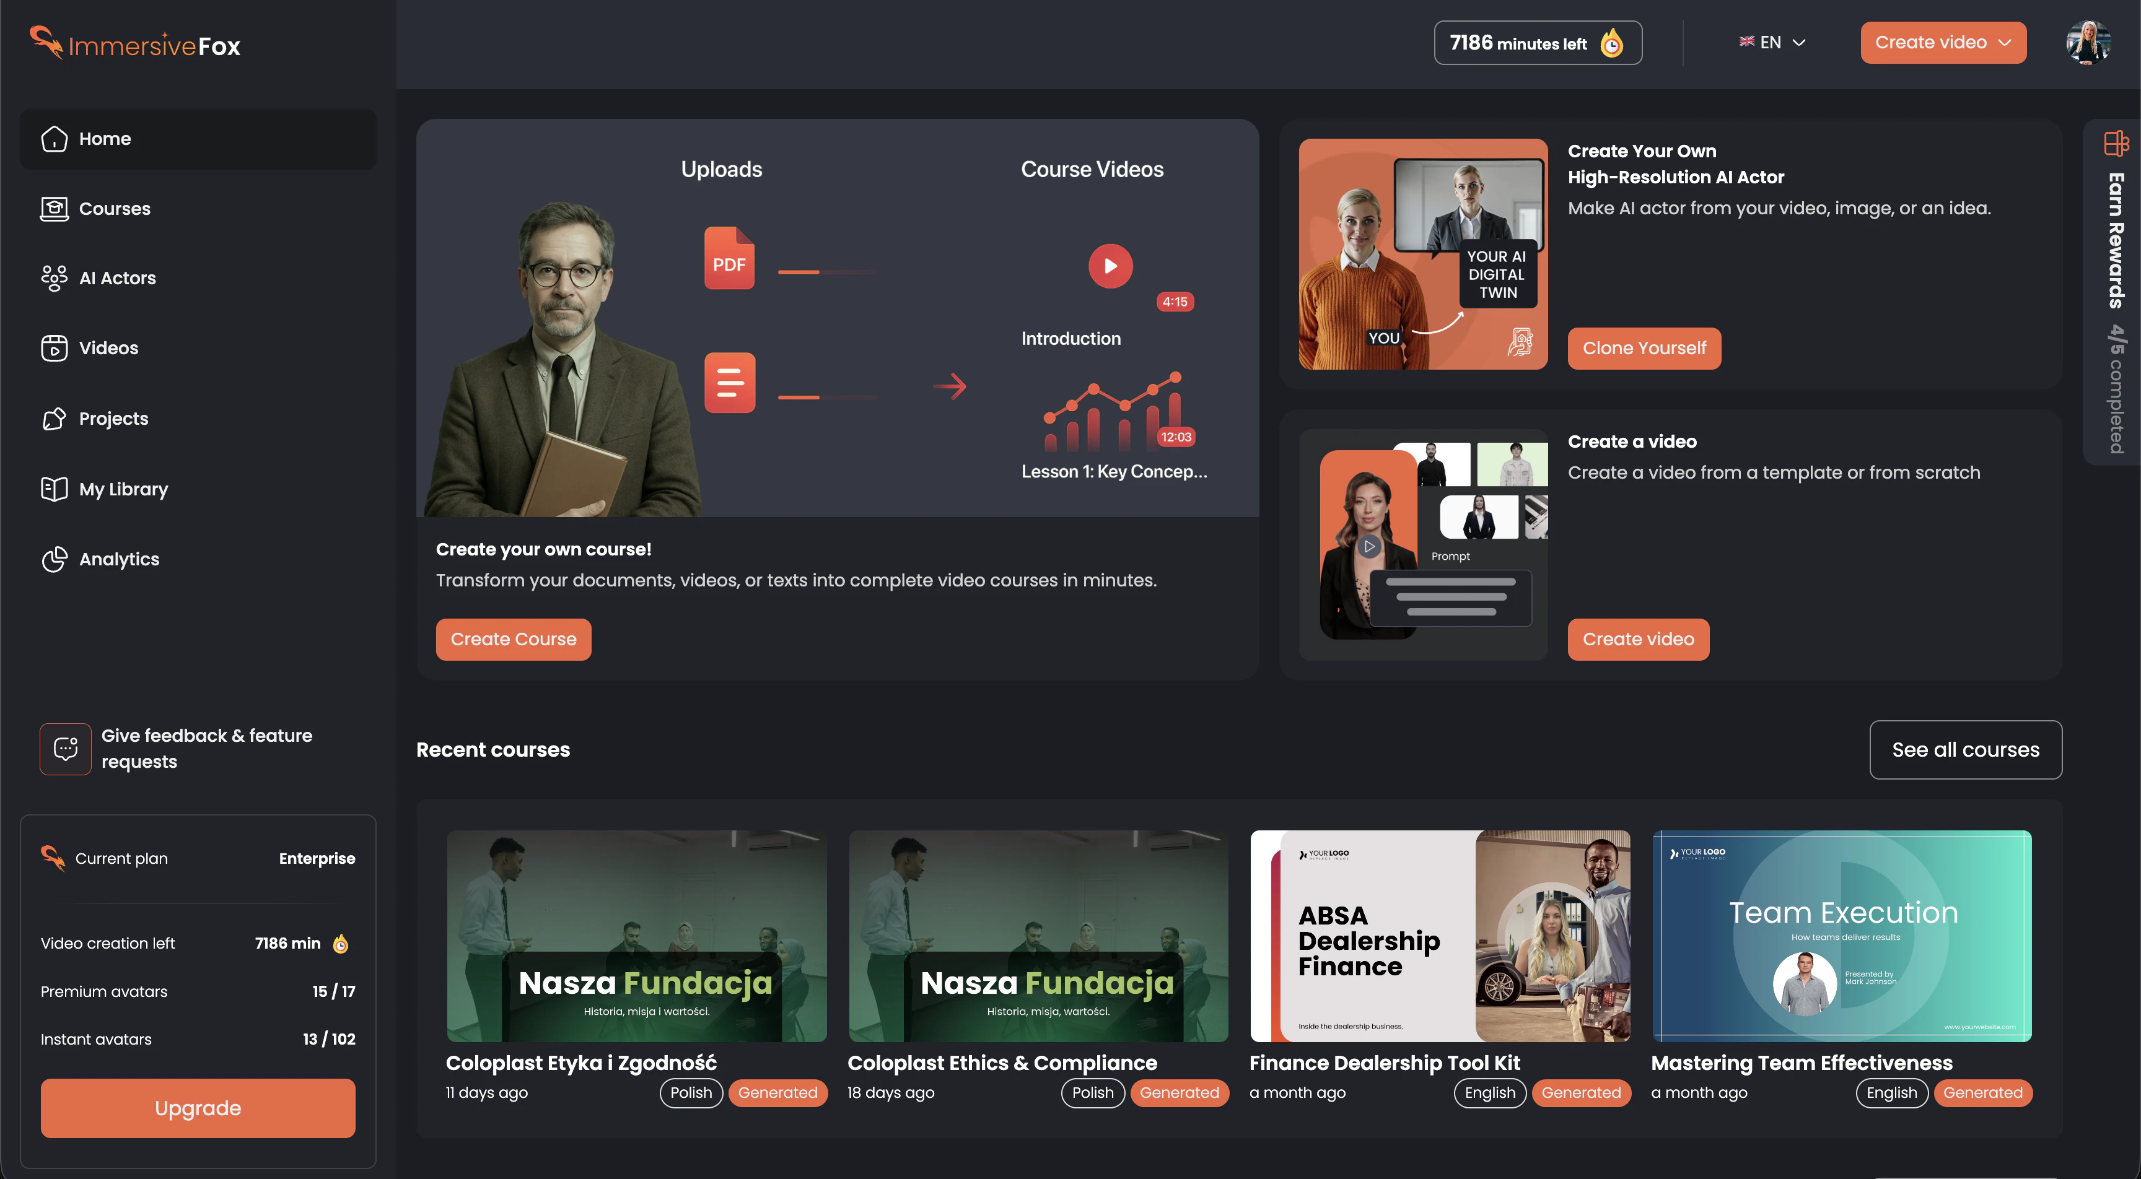
Task: Open AI Actors from sidebar icon
Action: pyautogui.click(x=54, y=278)
